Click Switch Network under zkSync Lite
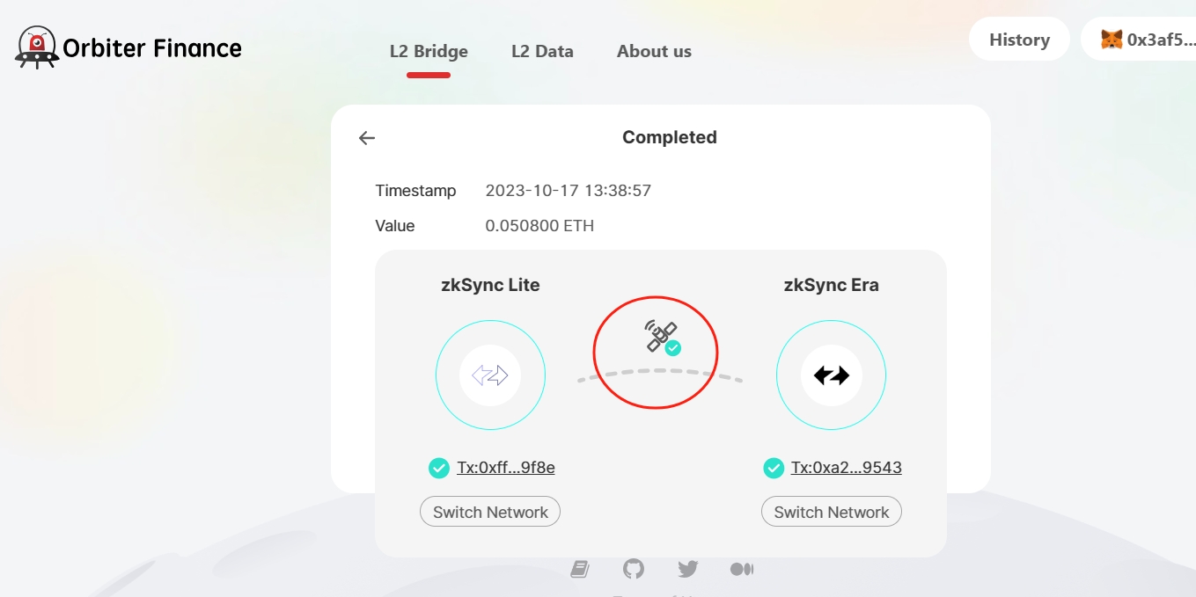This screenshot has height=597, width=1196. [490, 512]
